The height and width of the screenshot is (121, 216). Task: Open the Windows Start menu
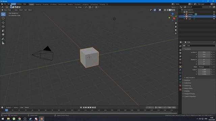[3, 119]
